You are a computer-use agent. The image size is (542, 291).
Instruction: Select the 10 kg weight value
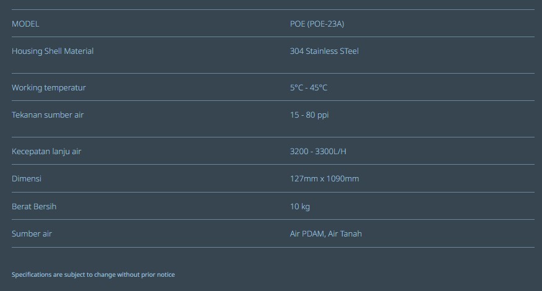300,207
